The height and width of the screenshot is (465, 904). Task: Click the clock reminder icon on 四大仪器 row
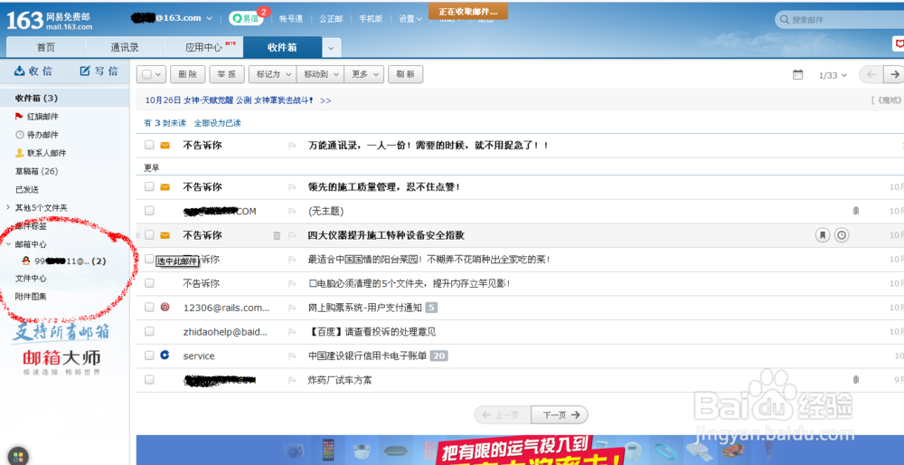click(842, 235)
